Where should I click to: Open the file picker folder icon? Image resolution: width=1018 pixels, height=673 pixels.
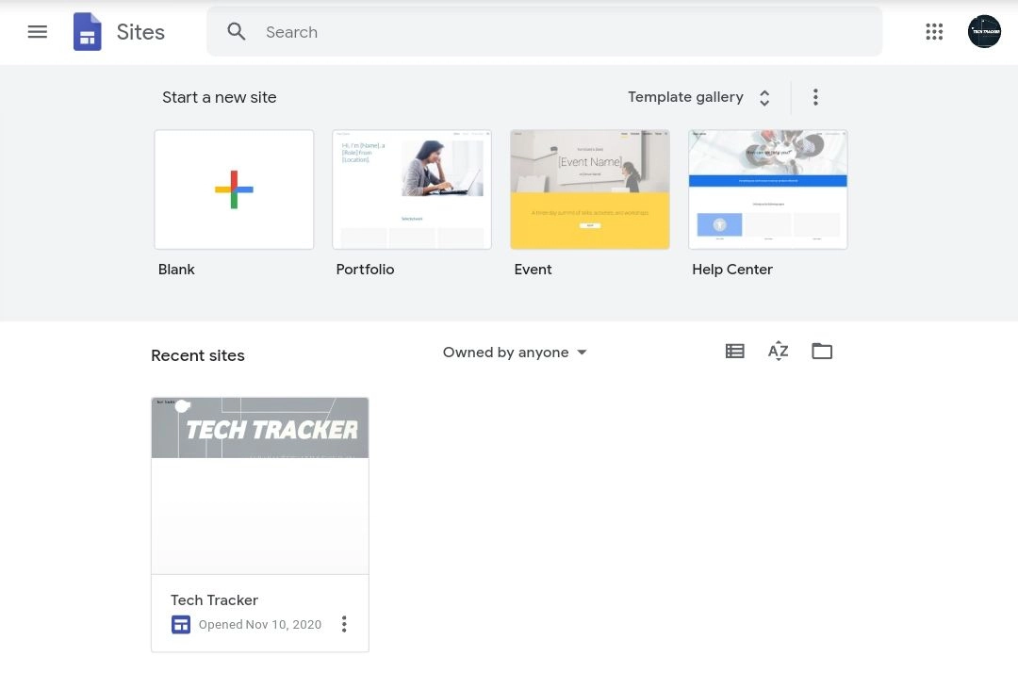coord(822,352)
